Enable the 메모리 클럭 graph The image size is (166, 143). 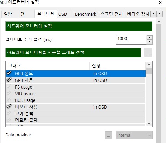click(9, 120)
